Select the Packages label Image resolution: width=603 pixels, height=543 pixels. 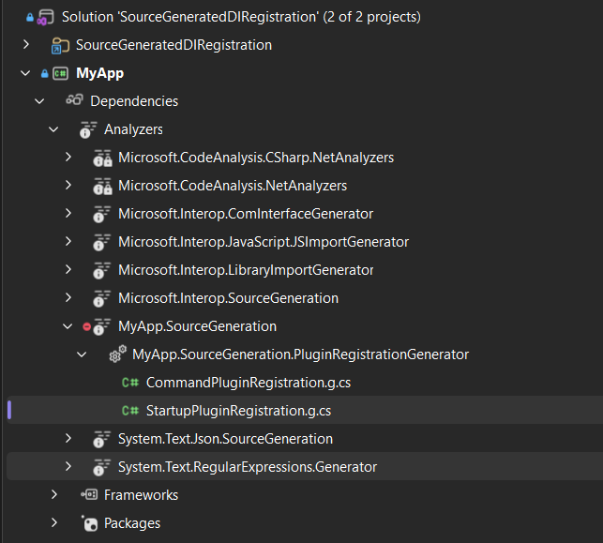pos(132,523)
